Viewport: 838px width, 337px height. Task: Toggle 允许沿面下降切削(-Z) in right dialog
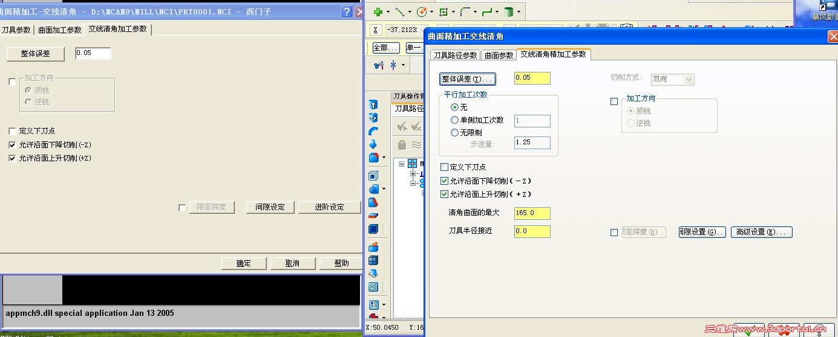pos(445,181)
